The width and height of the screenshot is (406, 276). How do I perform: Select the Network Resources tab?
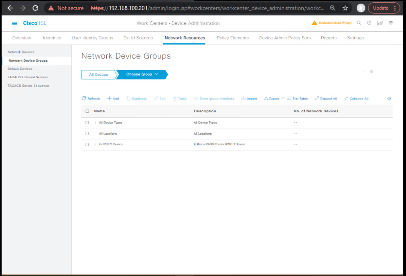click(185, 38)
